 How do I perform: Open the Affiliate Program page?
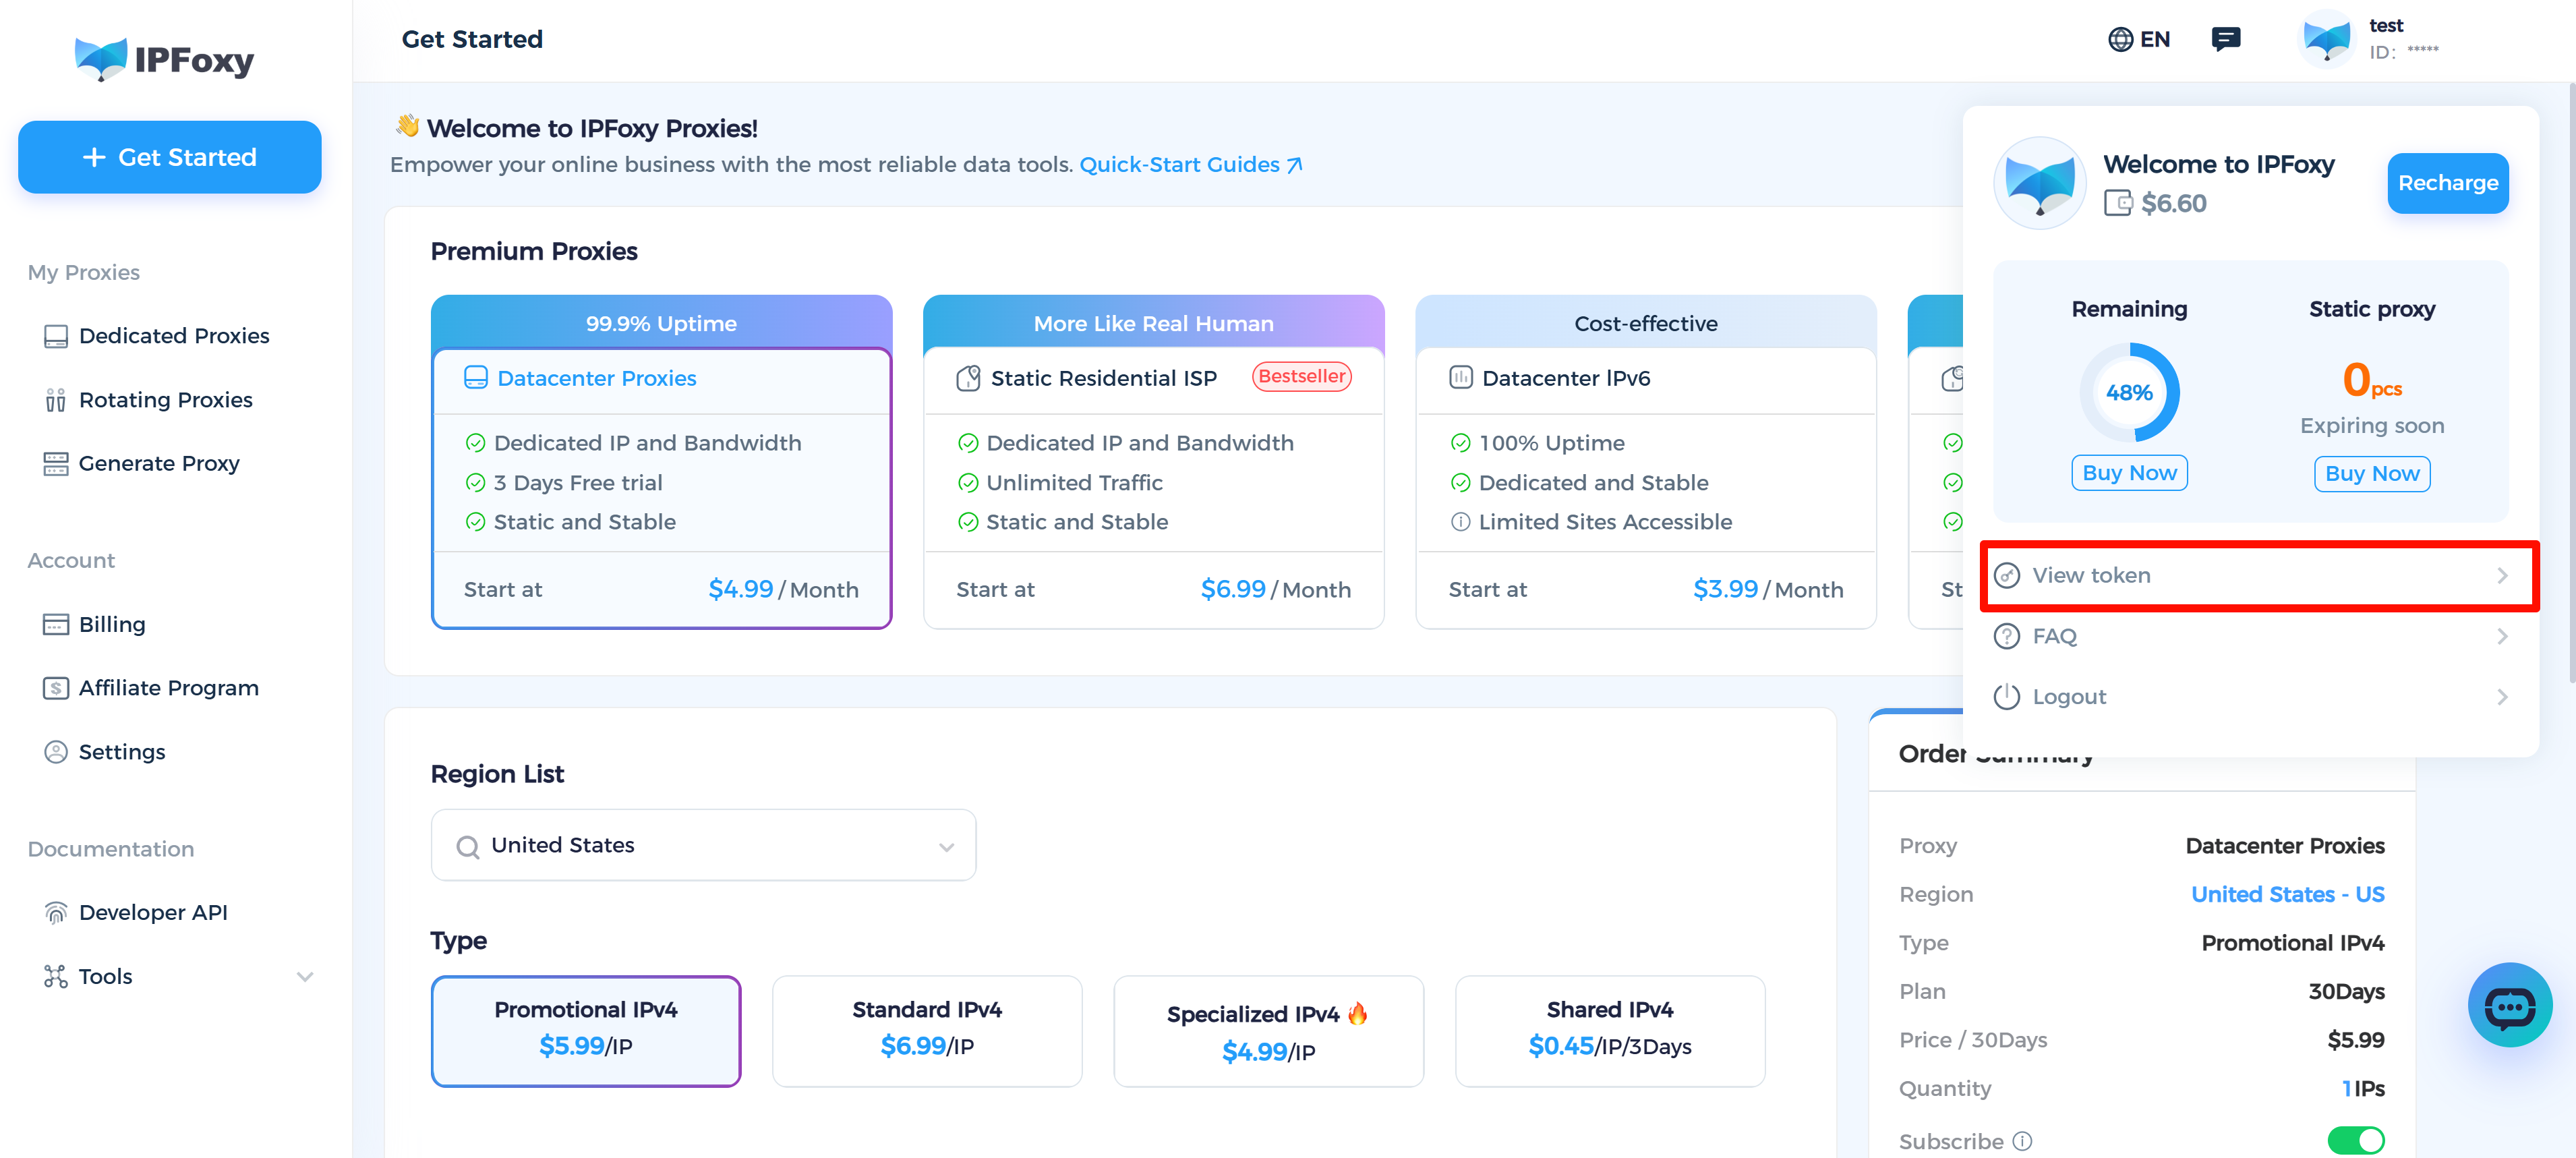click(x=168, y=688)
